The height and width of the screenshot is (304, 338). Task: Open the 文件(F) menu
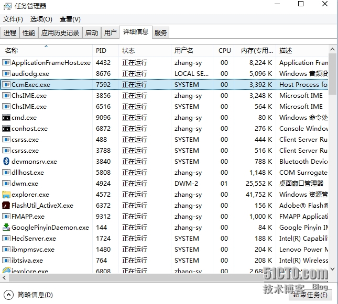(x=13, y=19)
